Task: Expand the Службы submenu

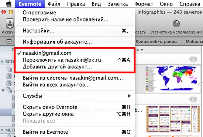Action: point(75,96)
